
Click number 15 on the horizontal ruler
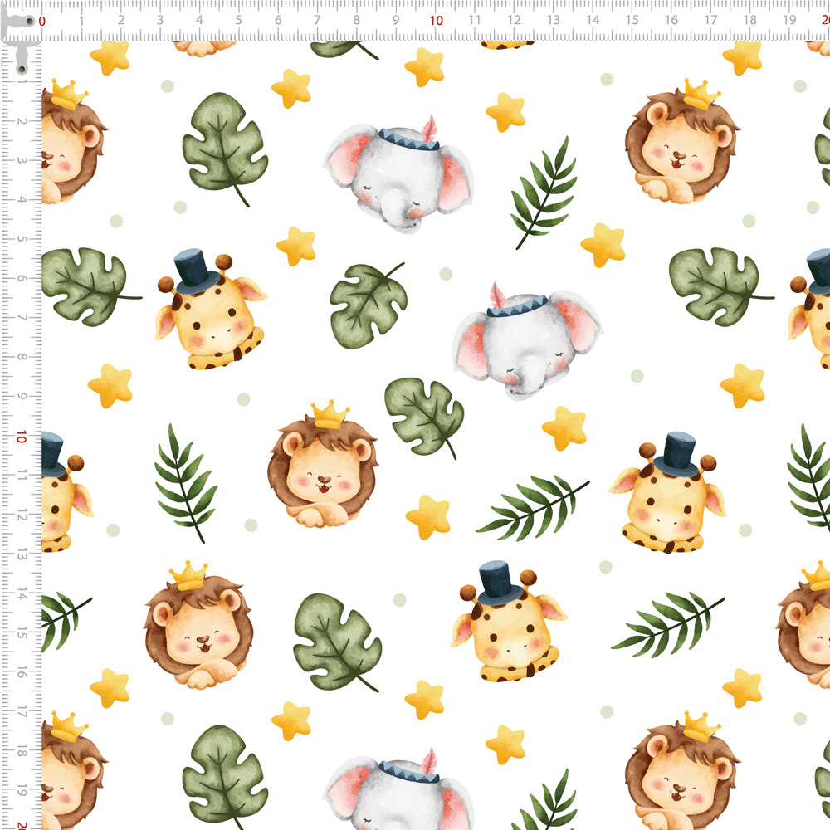(x=632, y=20)
